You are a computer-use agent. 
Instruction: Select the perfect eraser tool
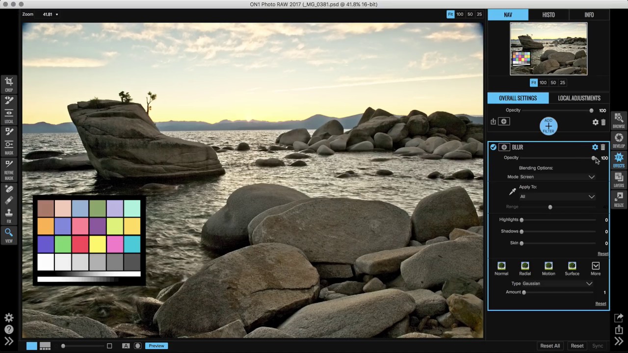pos(9,189)
